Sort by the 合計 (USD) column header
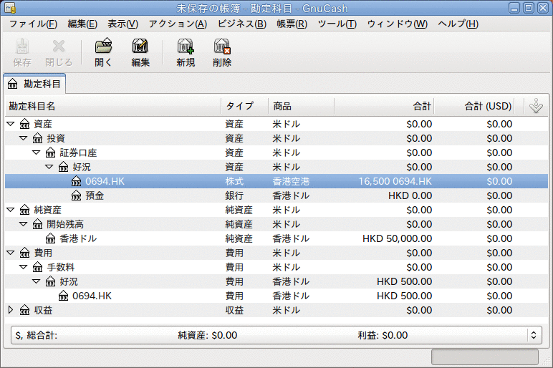Image resolution: width=553 pixels, height=368 pixels. pos(474,106)
